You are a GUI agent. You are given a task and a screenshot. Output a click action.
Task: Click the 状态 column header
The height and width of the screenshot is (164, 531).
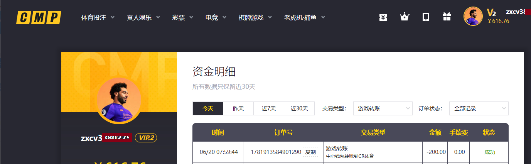[x=489, y=132]
